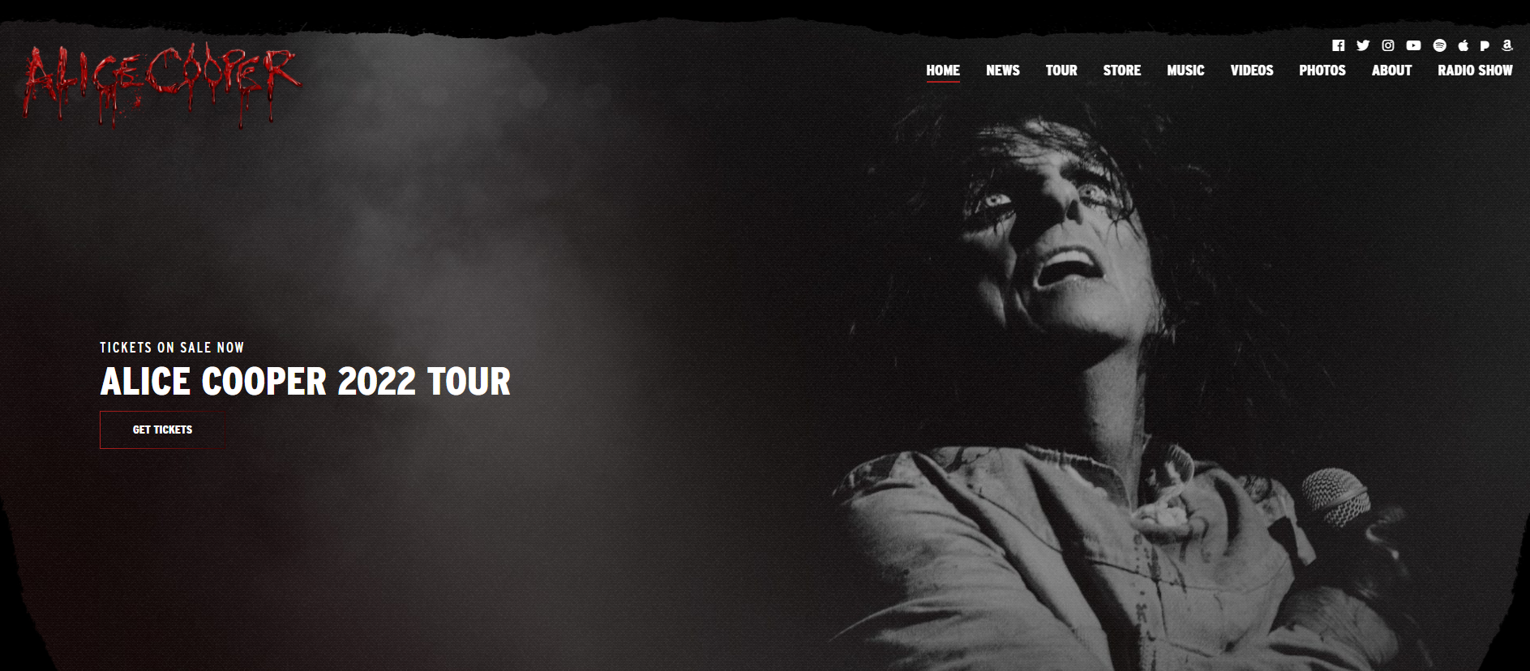Image resolution: width=1530 pixels, height=671 pixels.
Task: Open the VIDEOS navigation item
Action: tap(1252, 71)
